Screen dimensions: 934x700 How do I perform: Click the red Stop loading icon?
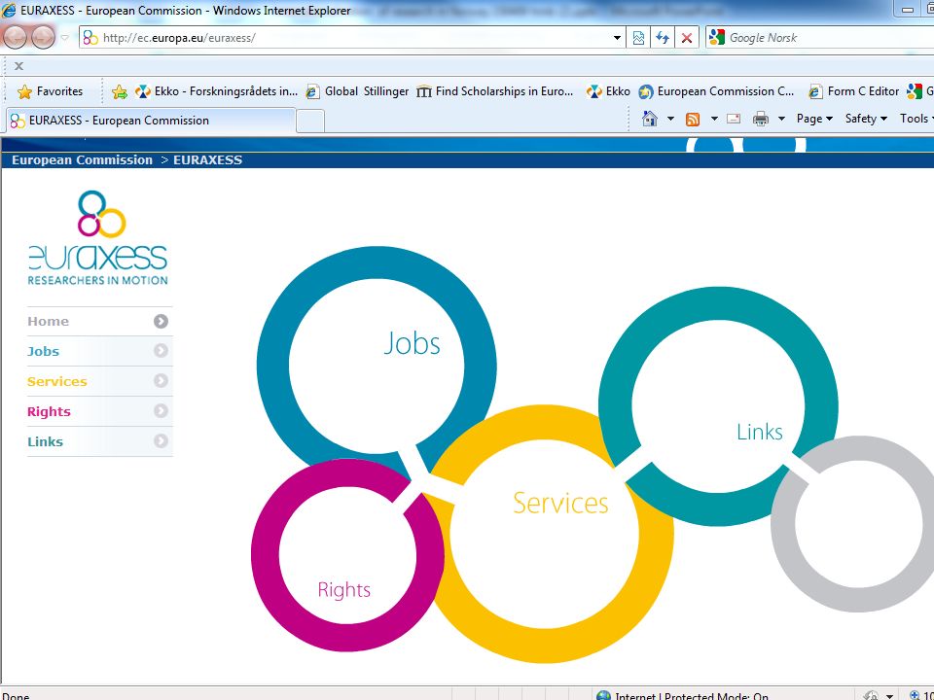click(x=686, y=38)
